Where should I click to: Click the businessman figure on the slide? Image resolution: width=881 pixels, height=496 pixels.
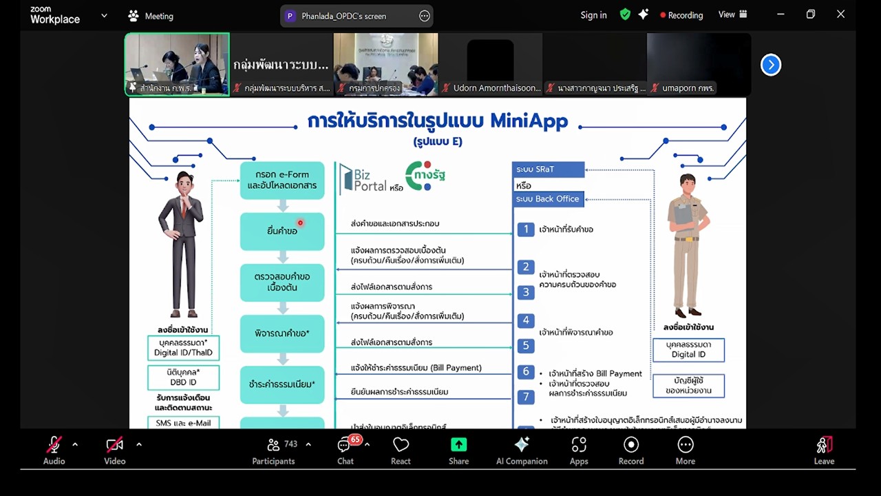(x=182, y=245)
